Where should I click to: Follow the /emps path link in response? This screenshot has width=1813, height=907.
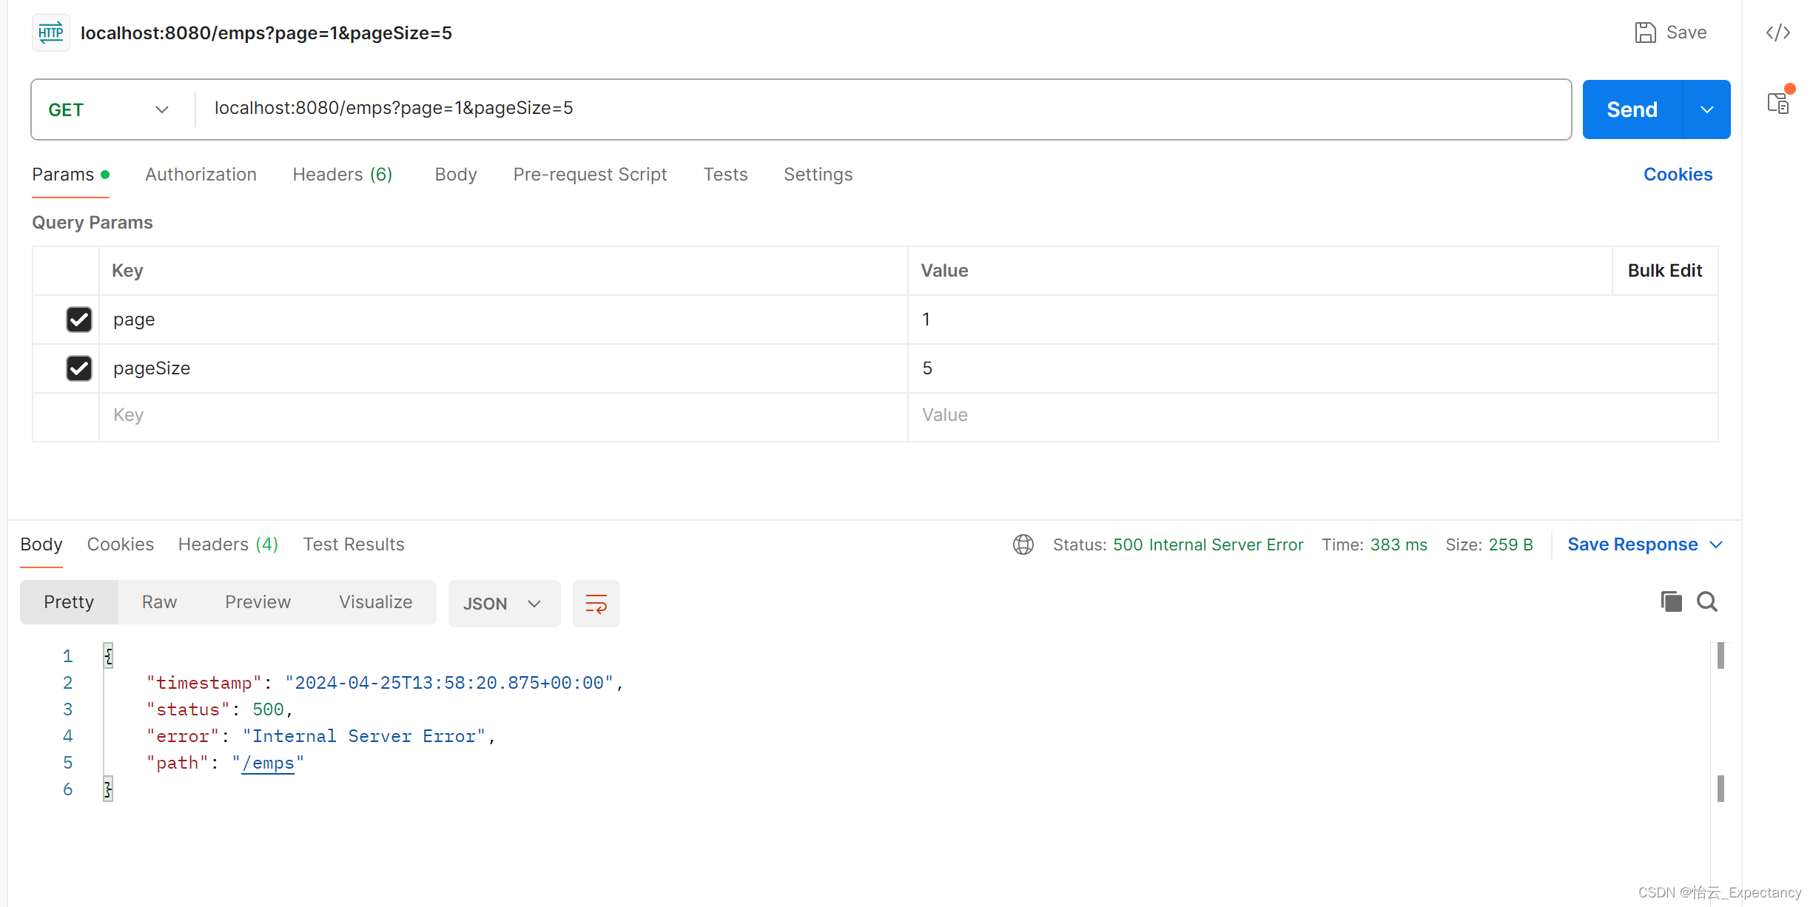[269, 763]
